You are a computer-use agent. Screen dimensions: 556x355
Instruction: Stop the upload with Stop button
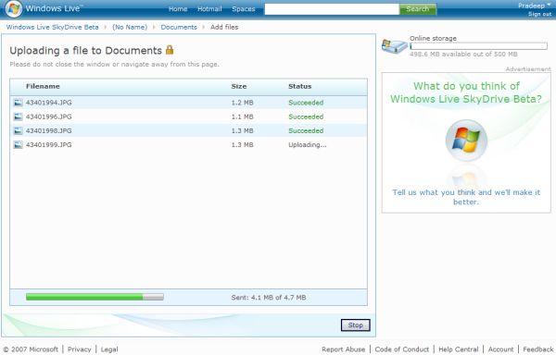[x=355, y=324]
